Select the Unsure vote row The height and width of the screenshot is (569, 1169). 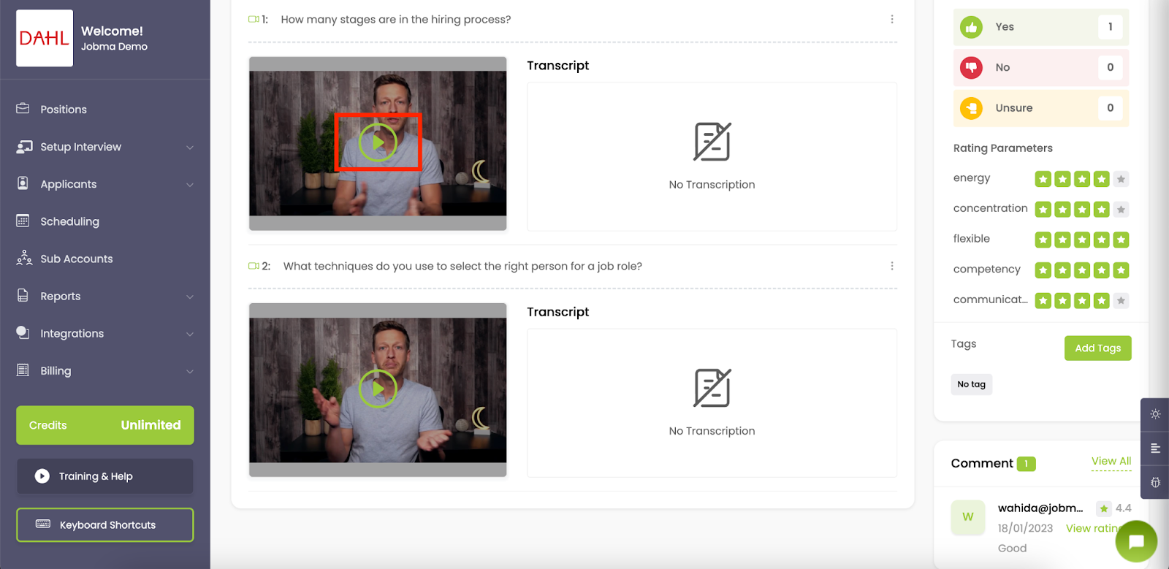[1041, 108]
